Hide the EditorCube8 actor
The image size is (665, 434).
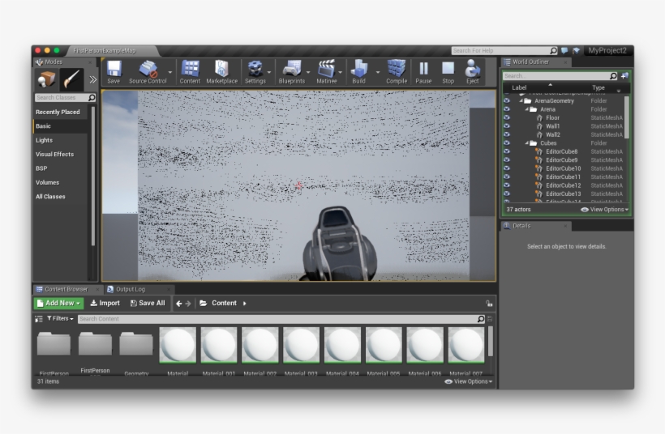(506, 151)
